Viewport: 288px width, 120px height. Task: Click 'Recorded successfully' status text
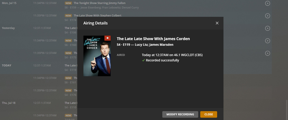tap(162, 60)
